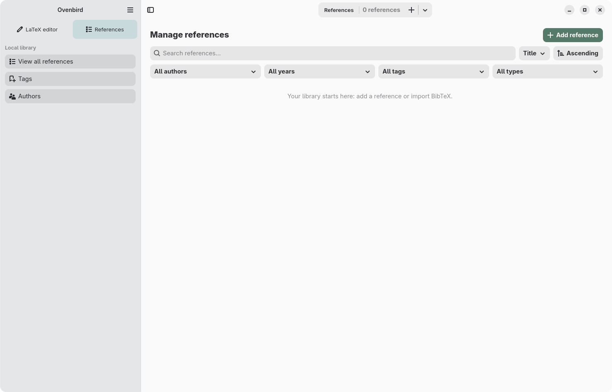Toggle the sidebar panel icon

point(151,10)
